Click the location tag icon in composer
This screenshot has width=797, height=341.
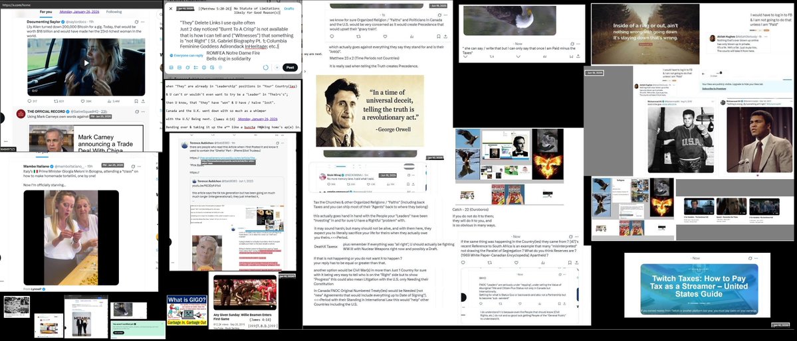220,68
